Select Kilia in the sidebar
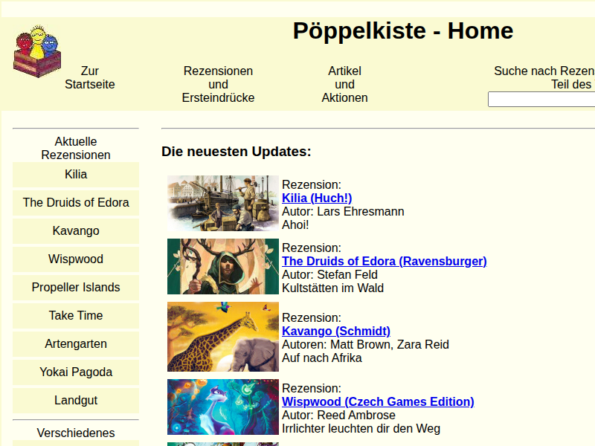 tap(76, 175)
